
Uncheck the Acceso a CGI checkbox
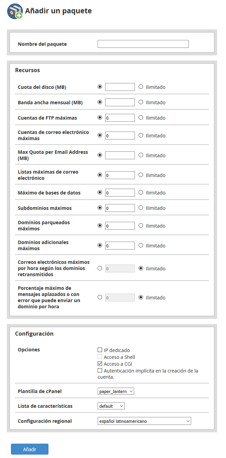point(100,364)
